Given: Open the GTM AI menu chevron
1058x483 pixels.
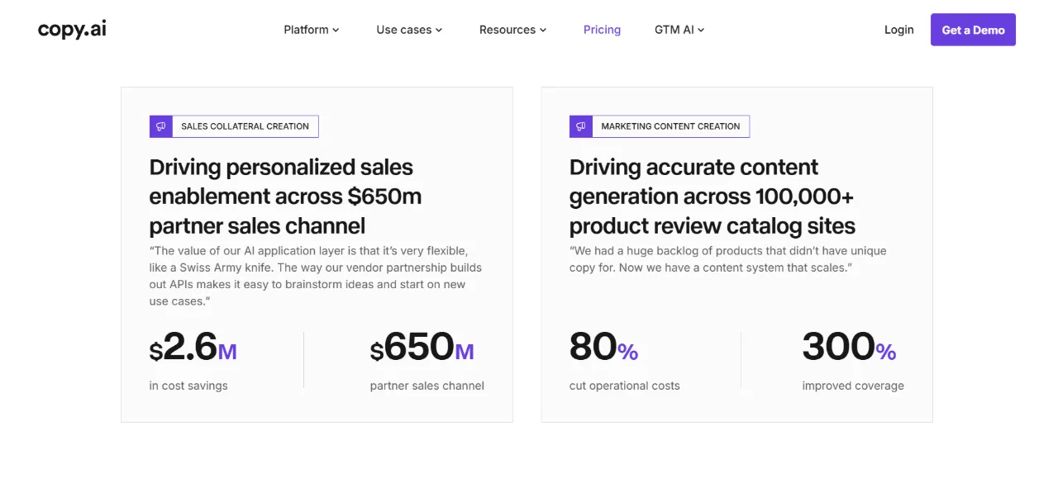Looking at the screenshot, I should click(701, 31).
